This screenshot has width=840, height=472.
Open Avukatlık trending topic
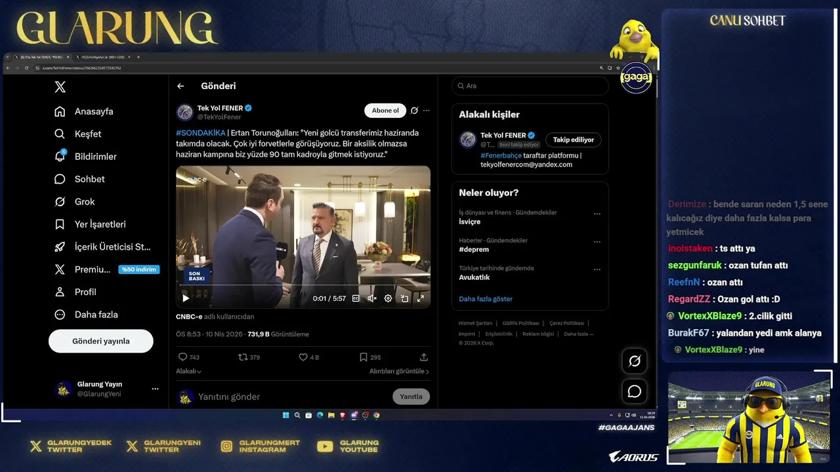[474, 277]
